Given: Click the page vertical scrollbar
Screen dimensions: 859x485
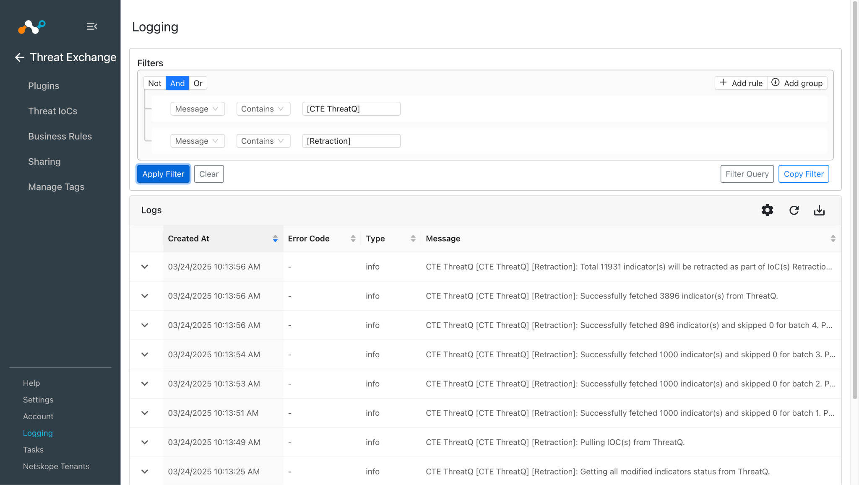Looking at the screenshot, I should click(855, 200).
